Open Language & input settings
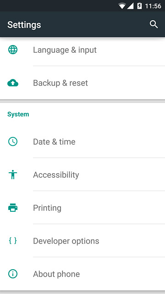 [x=82, y=50]
